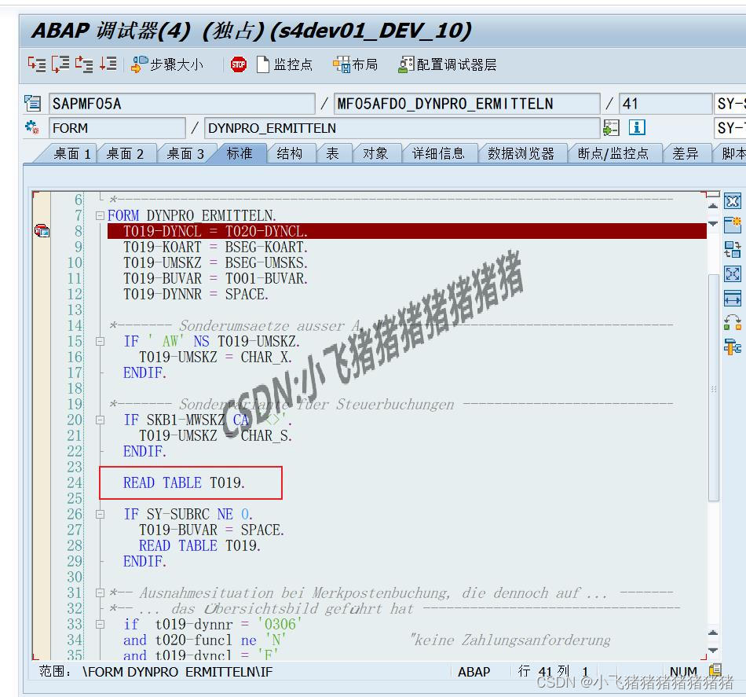Click the blue information icon
746x697 pixels.
(637, 127)
